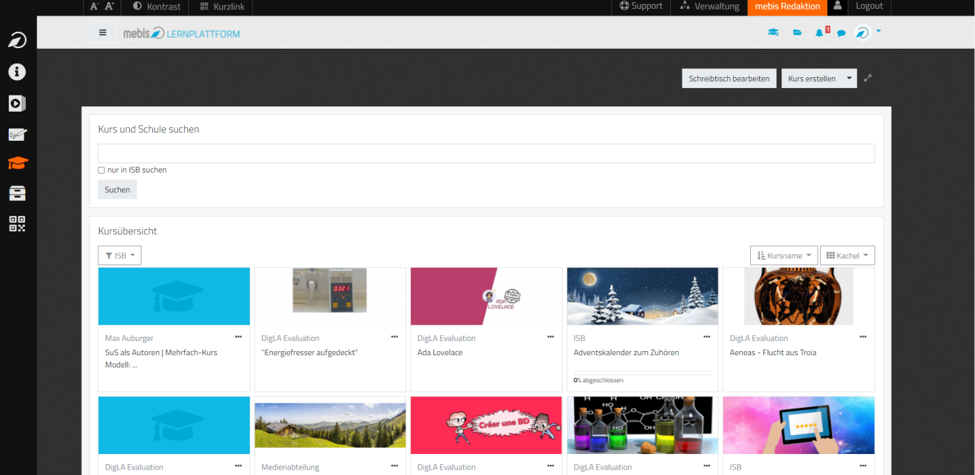Screen dimensions: 975x475
Task: Open three-dots menu on Ada Lovelace card
Action: click(550, 337)
